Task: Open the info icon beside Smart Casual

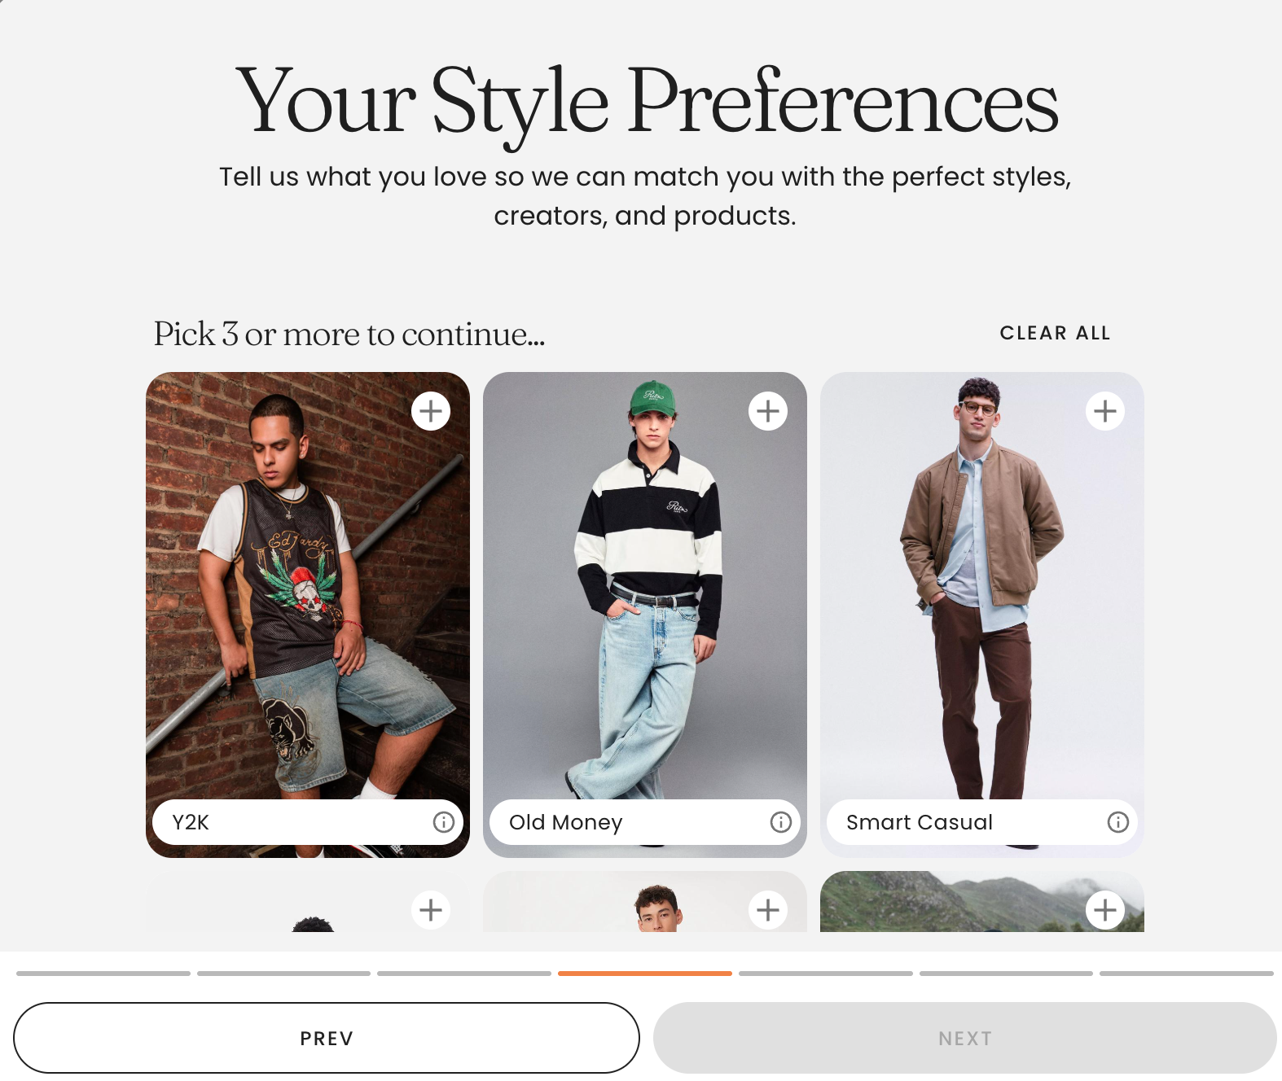Action: (1118, 822)
